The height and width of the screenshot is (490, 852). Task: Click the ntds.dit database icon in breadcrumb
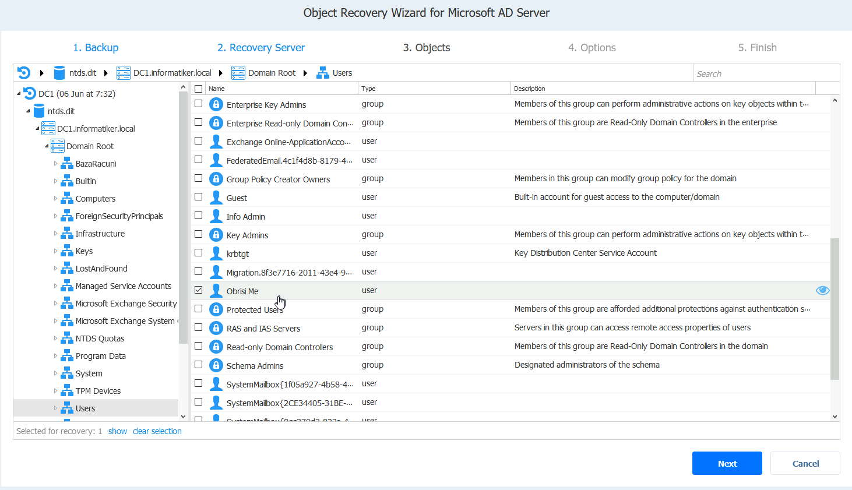pyautogui.click(x=59, y=73)
